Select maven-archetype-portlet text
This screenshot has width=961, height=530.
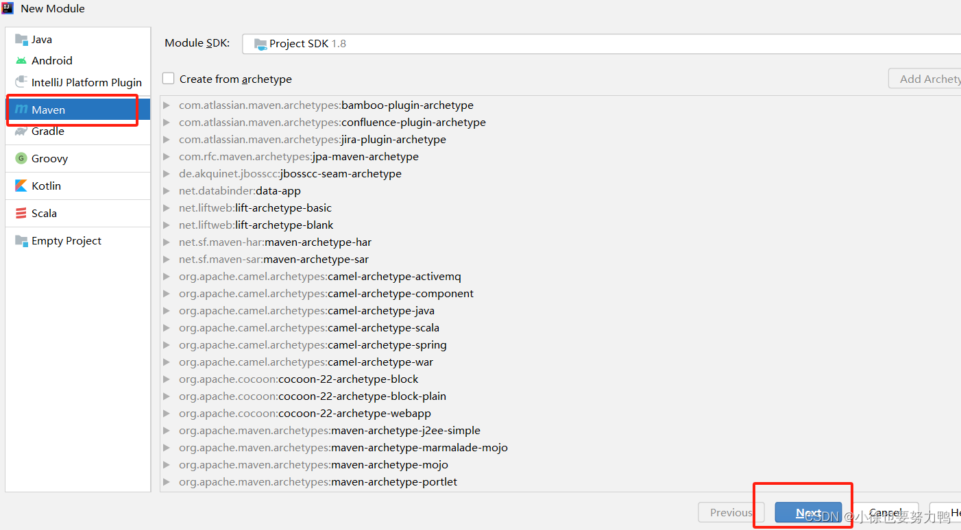point(394,482)
